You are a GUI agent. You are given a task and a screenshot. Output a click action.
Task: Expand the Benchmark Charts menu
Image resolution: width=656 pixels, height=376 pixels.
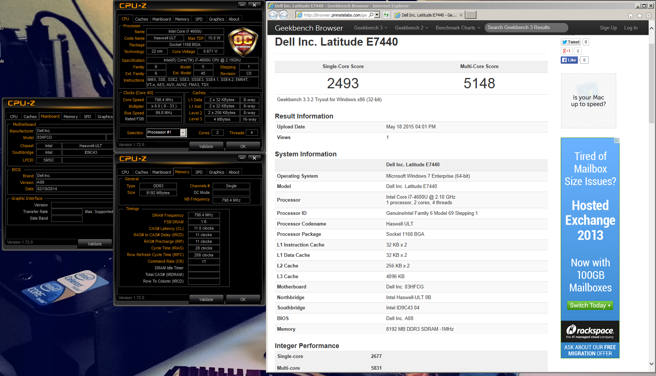(458, 28)
